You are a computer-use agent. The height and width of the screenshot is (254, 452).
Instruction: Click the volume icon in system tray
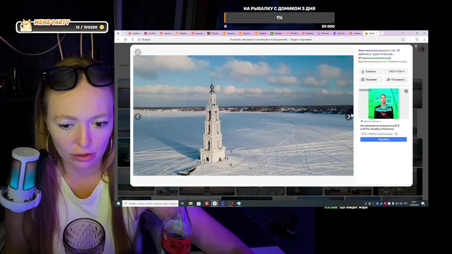400,204
